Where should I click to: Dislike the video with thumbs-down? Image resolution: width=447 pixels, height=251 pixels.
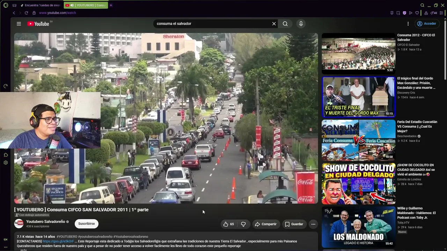pos(243,224)
